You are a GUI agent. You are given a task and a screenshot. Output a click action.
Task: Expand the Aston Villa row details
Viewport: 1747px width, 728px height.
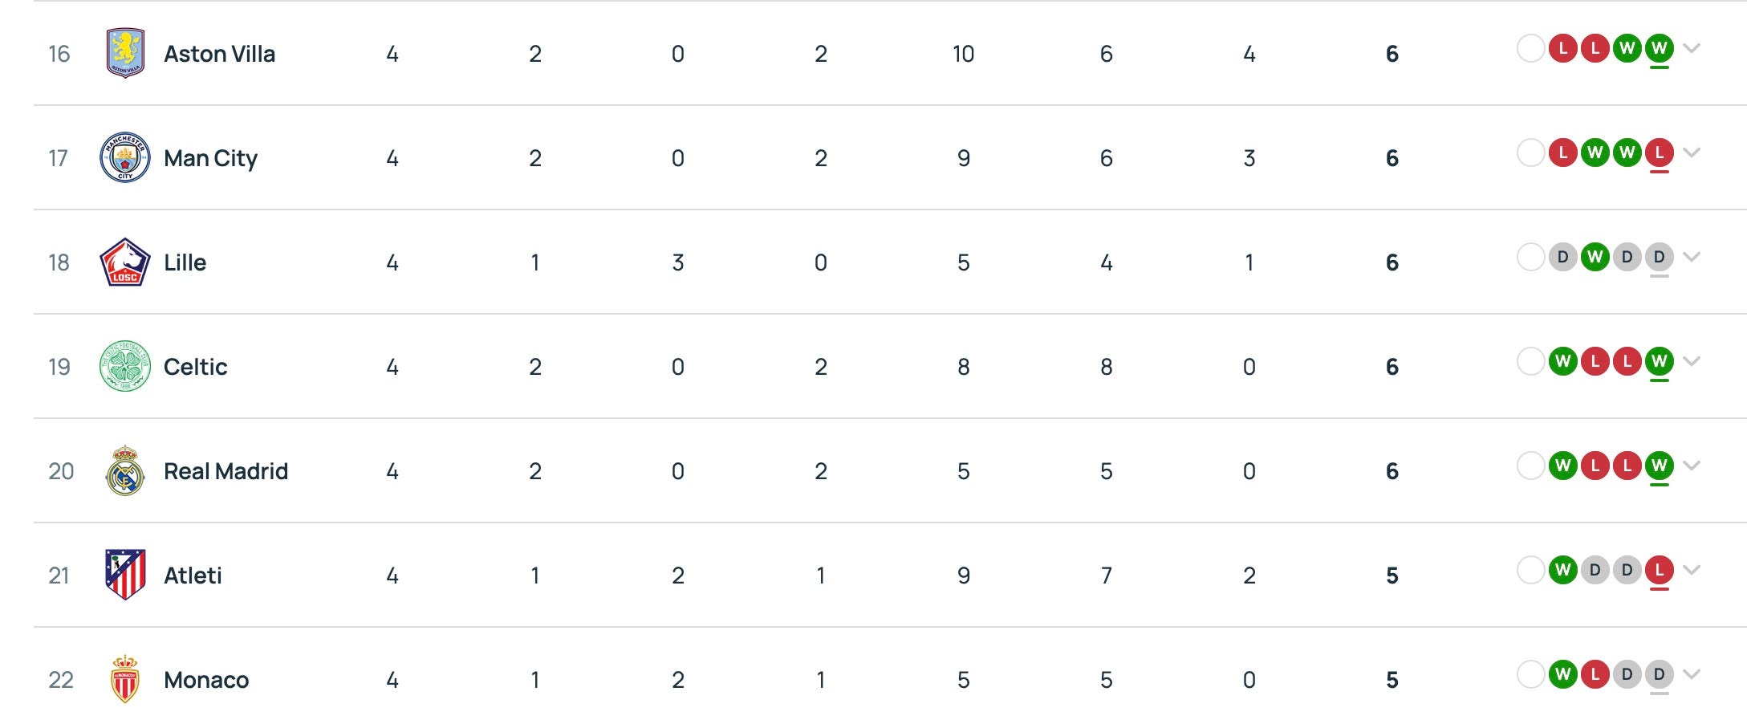point(1692,48)
